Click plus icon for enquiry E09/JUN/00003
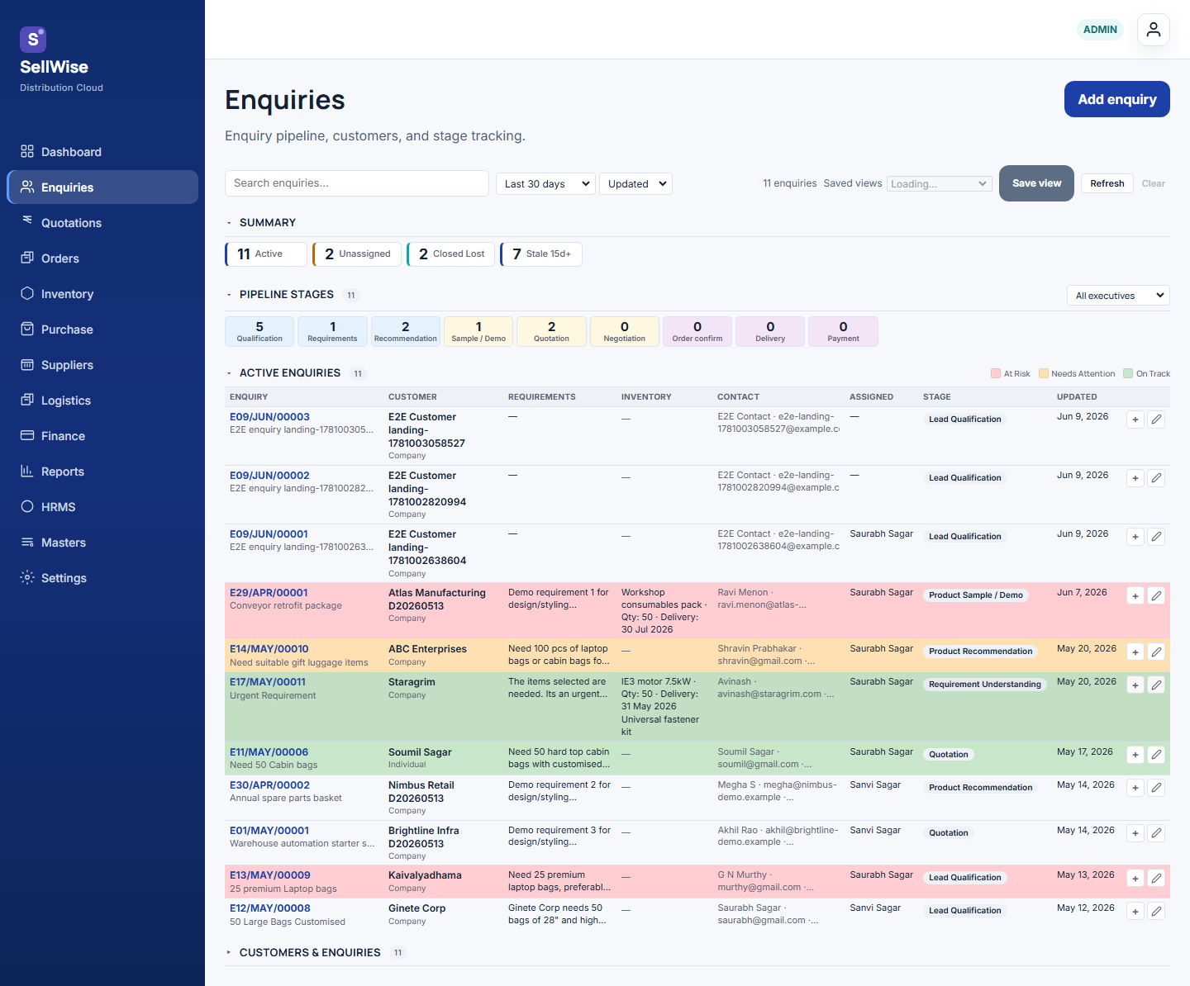 tap(1135, 420)
